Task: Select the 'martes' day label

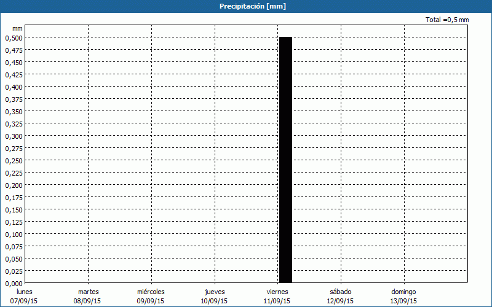Action: pos(88,292)
